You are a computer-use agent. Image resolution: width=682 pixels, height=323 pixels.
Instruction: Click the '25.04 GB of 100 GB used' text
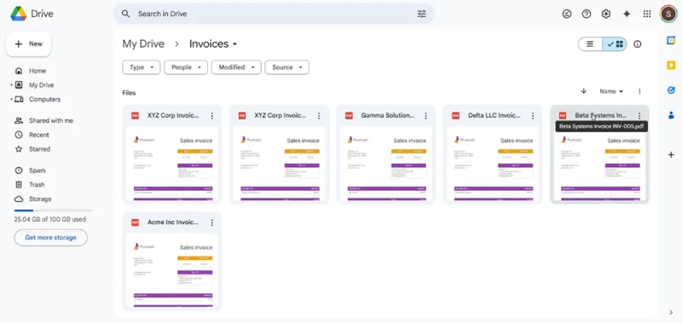click(50, 220)
